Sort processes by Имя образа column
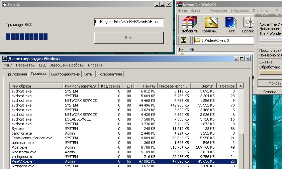 [x=36, y=86]
